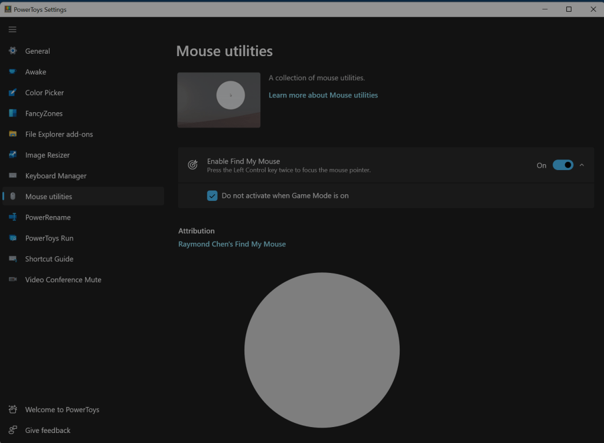604x443 pixels.
Task: Navigate to FancyZones settings
Action: 83,113
